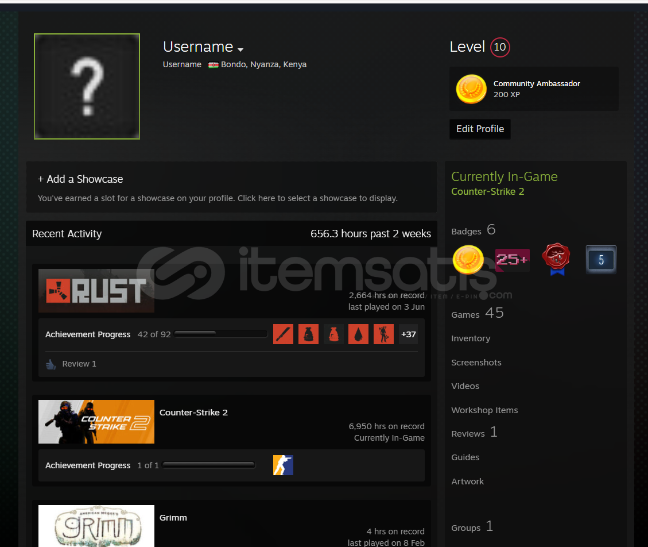648x547 pixels.
Task: Open the Groups 1 link
Action: (x=472, y=527)
